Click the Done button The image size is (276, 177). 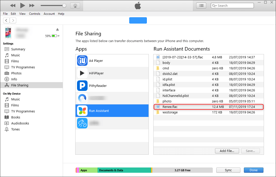coord(253,170)
